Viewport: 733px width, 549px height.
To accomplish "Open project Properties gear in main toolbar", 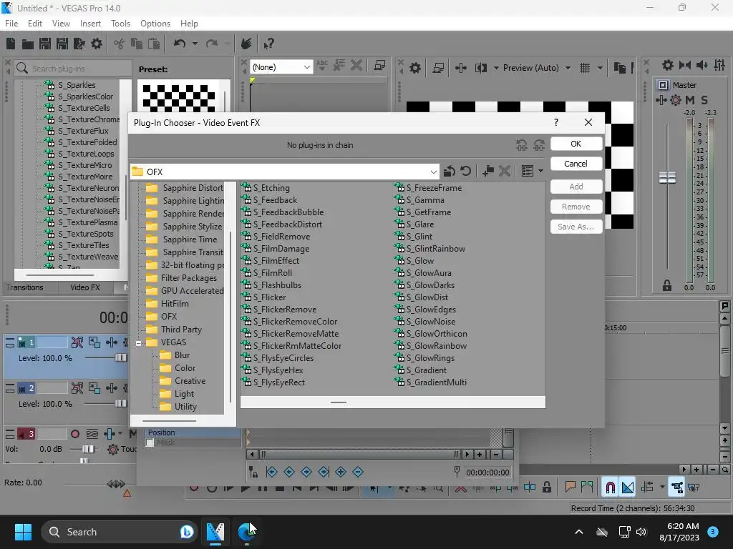I will (97, 44).
